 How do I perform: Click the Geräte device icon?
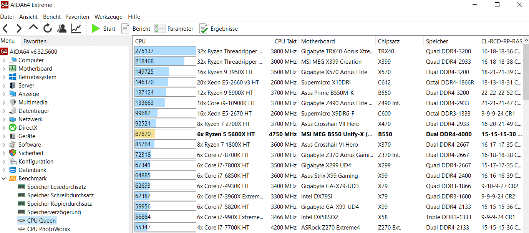tap(13, 136)
